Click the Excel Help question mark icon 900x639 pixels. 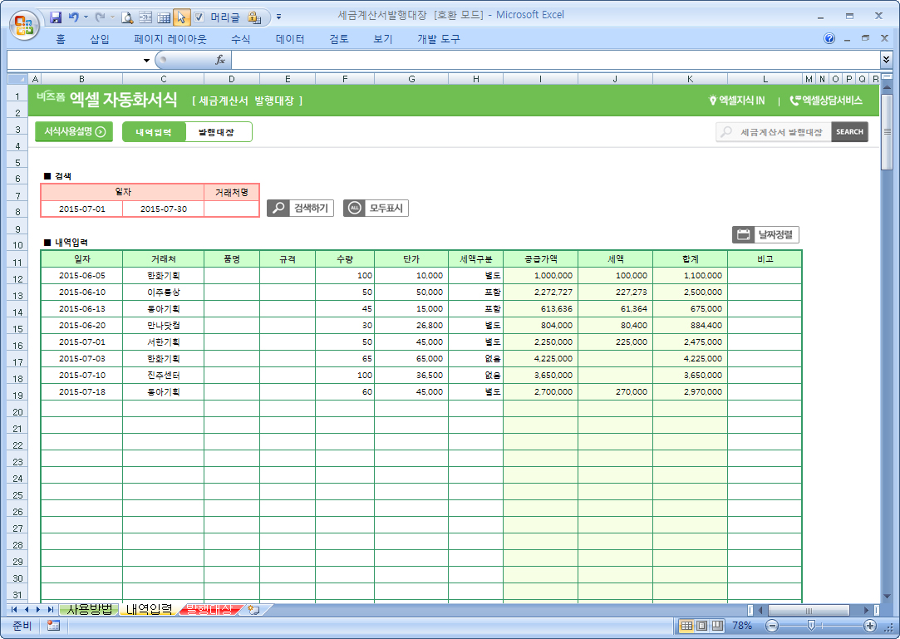click(x=829, y=39)
